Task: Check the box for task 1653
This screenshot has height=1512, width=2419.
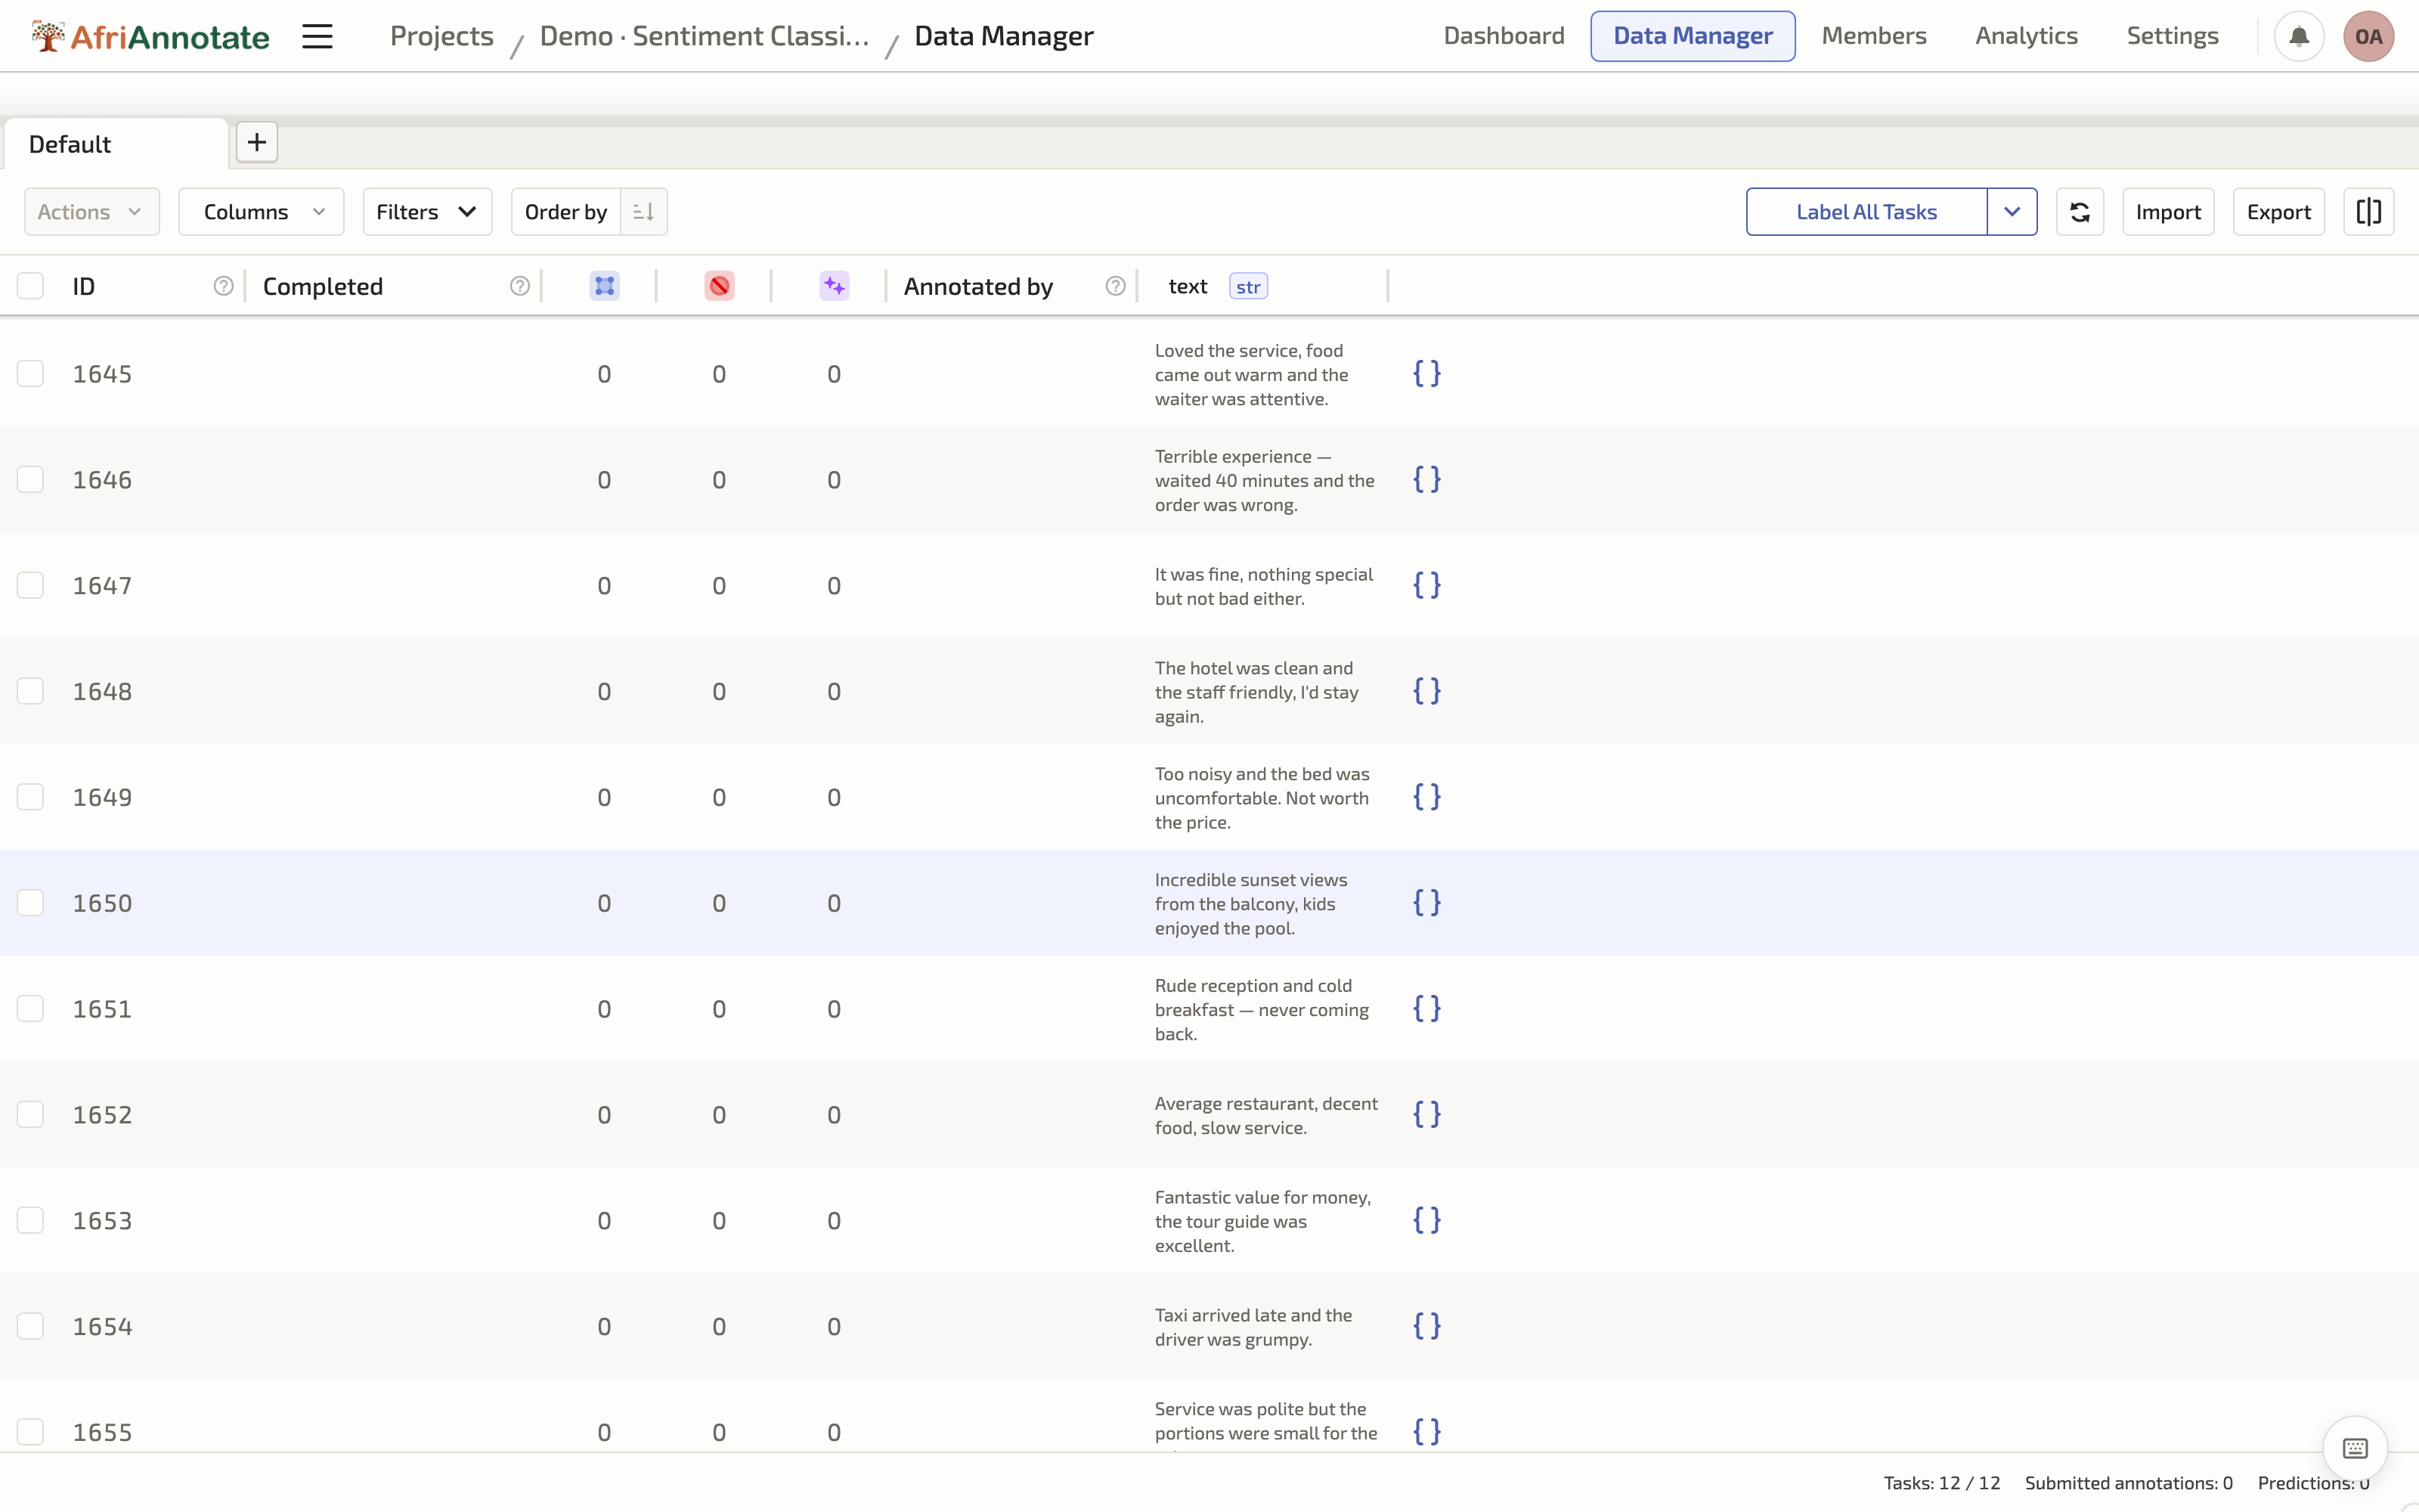Action: point(30,1220)
